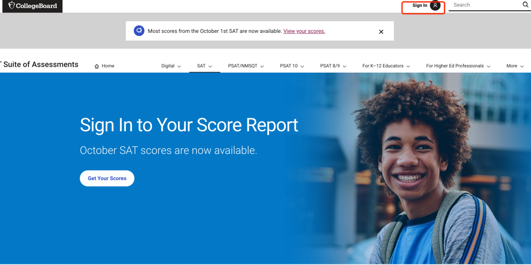The height and width of the screenshot is (265, 531).
Task: Click the Get Your Scores button
Action: click(x=107, y=178)
